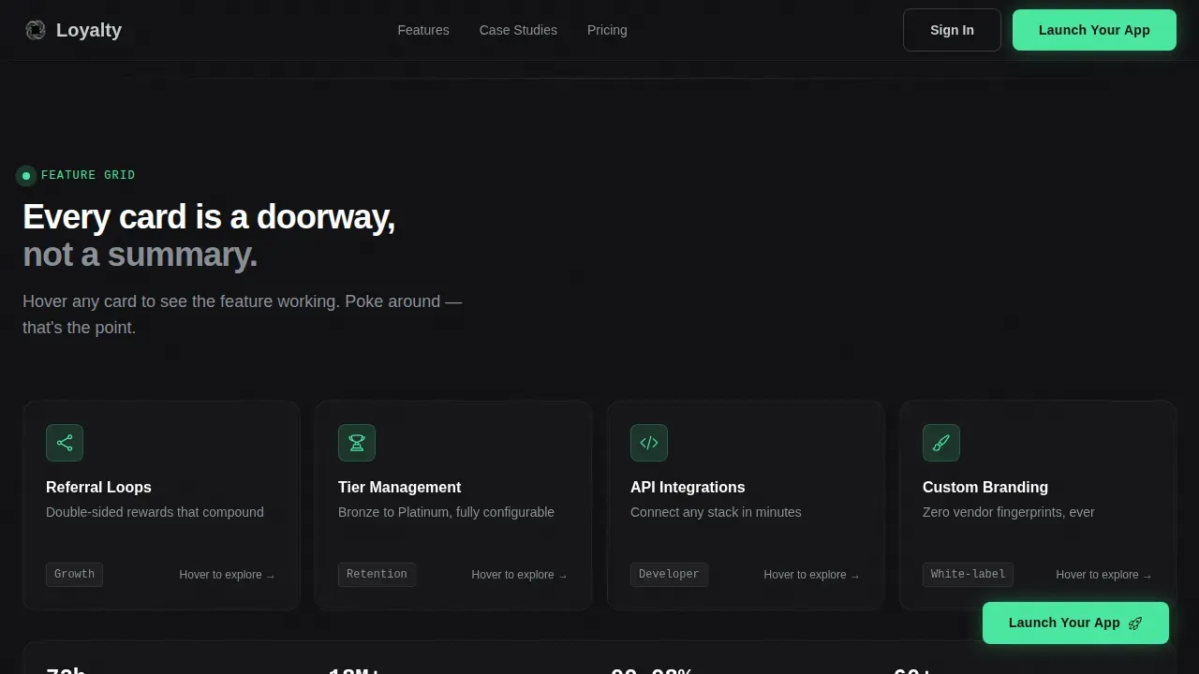Click the Tier Management trophy icon
This screenshot has width=1199, height=674.
coord(357,443)
